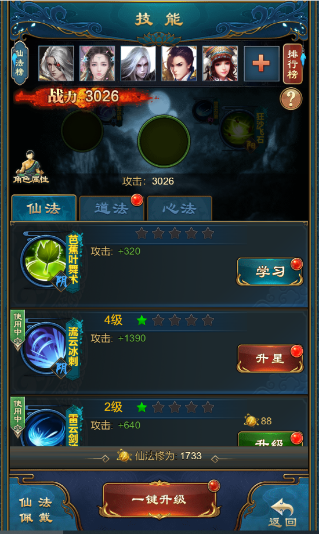Open the 排行榜 ranking button

pyautogui.click(x=293, y=64)
